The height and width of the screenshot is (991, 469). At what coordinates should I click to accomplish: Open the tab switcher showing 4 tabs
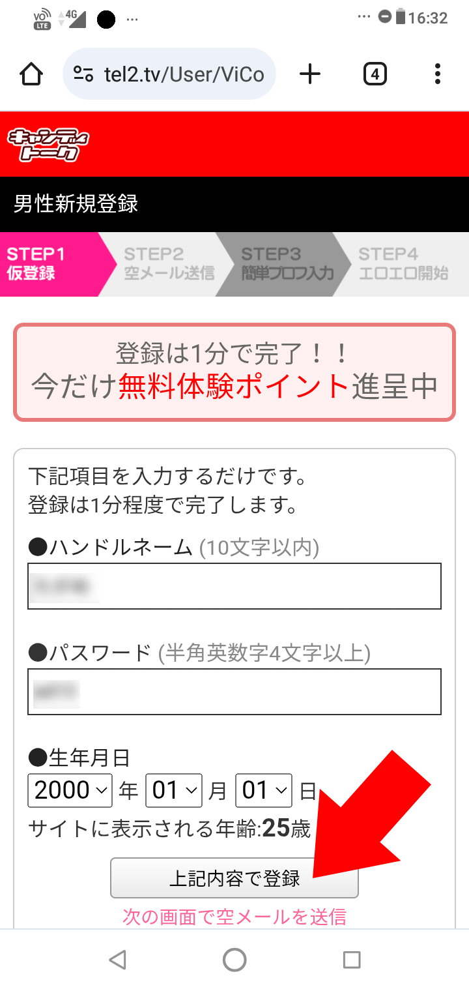tap(375, 74)
